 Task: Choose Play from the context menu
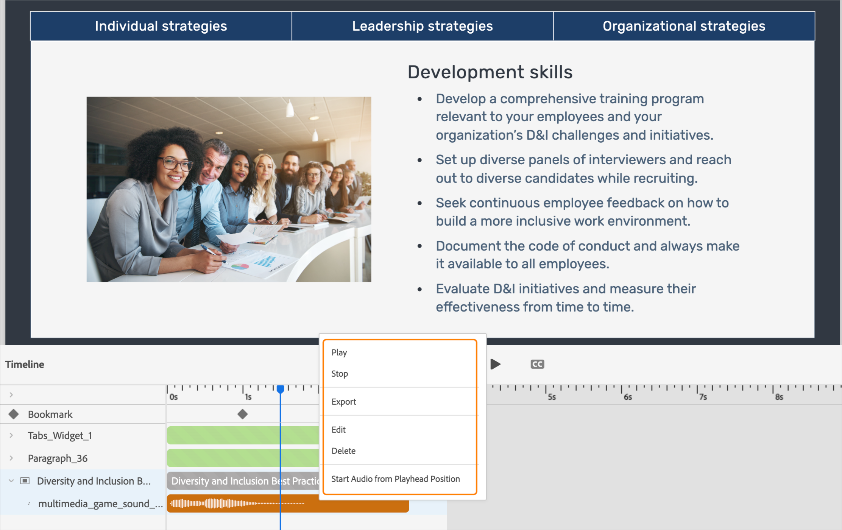[339, 352]
